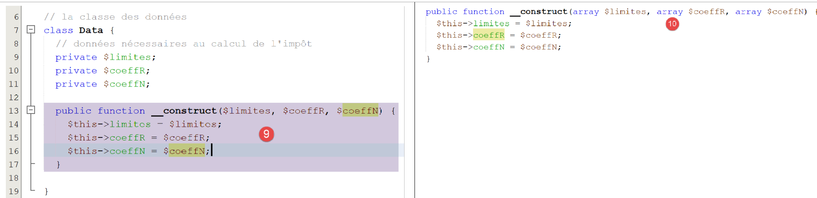Click __construct in the left editor pane
Image resolution: width=817 pixels, height=198 pixels.
point(184,111)
